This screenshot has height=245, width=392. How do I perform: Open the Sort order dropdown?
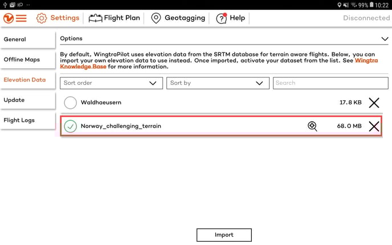pos(111,83)
